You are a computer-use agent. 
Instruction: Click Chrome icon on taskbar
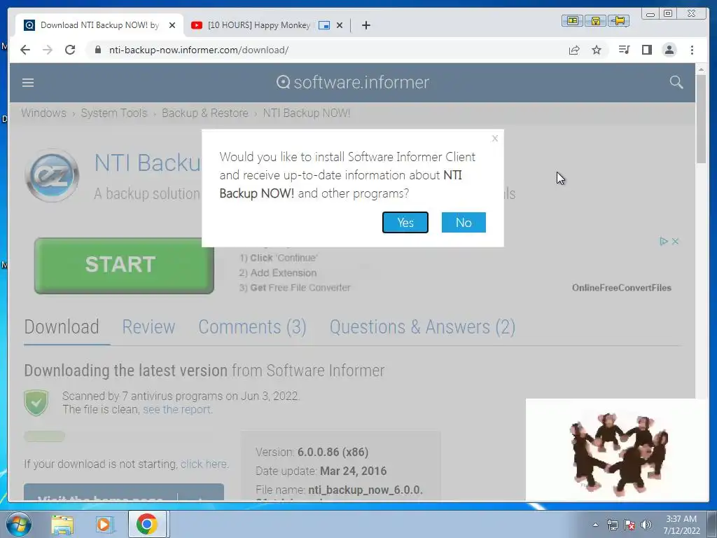[x=147, y=524]
